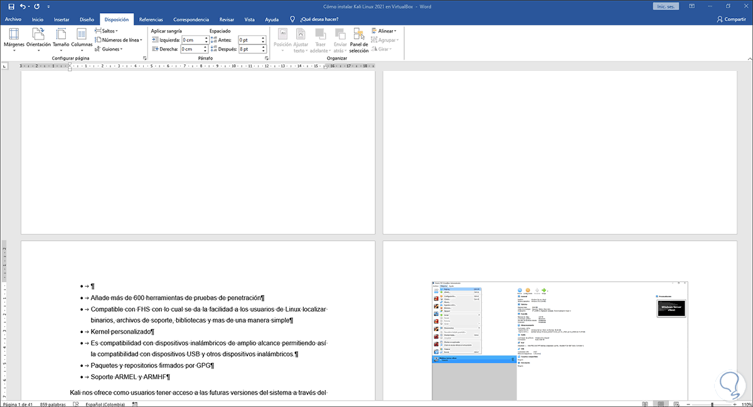Click the Enviar atrás button
The width and height of the screenshot is (753, 407).
[x=340, y=40]
